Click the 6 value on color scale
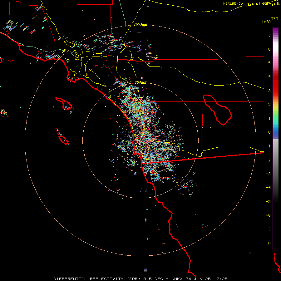Screen dimensions: 281x281 [269, 49]
